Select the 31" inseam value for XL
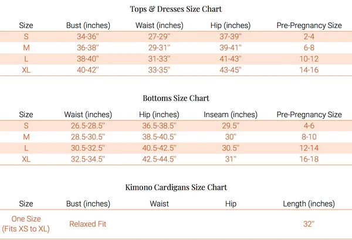Screen dimensions: 352x240 [x=230, y=159]
